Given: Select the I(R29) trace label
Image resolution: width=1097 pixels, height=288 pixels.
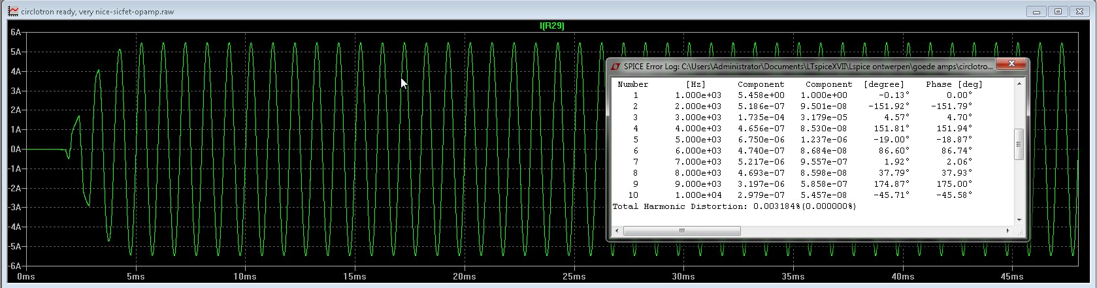Looking at the screenshot, I should [x=552, y=25].
